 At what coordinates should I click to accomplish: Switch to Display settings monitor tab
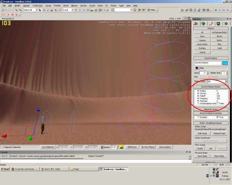[x=218, y=23]
